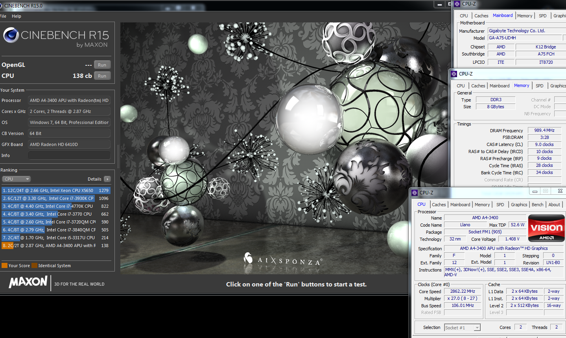Click the Multiplier x 27.0 value
The image size is (566, 338).
pyautogui.click(x=463, y=299)
